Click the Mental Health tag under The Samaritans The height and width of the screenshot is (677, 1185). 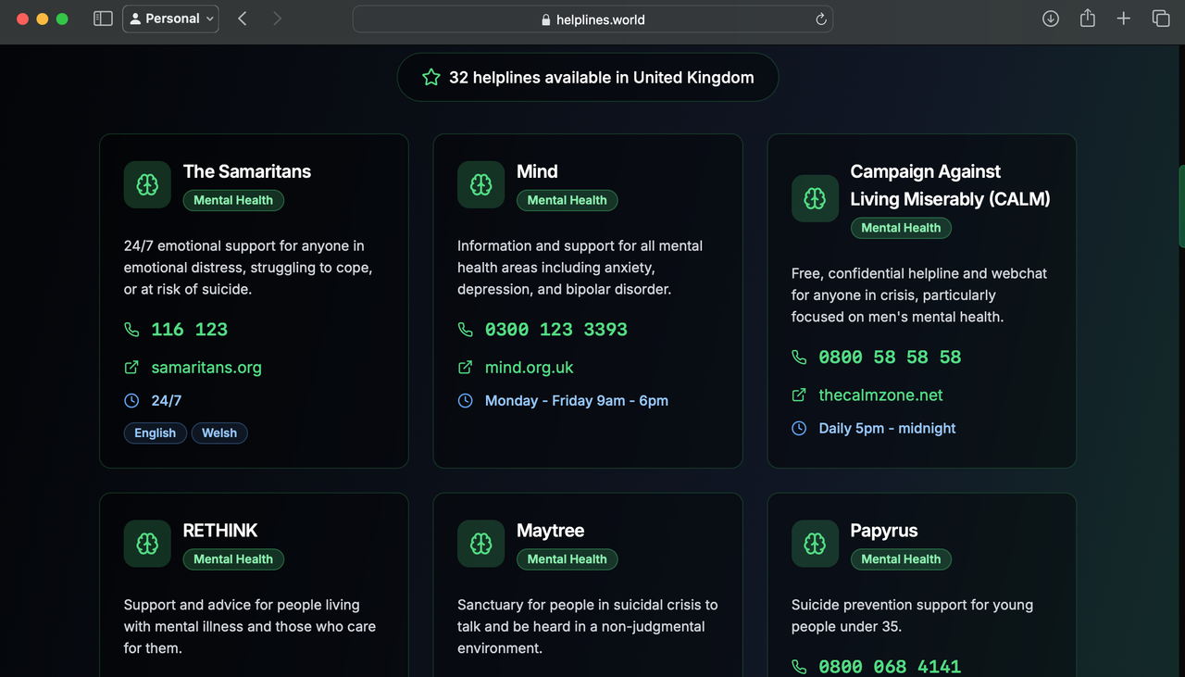coord(233,200)
